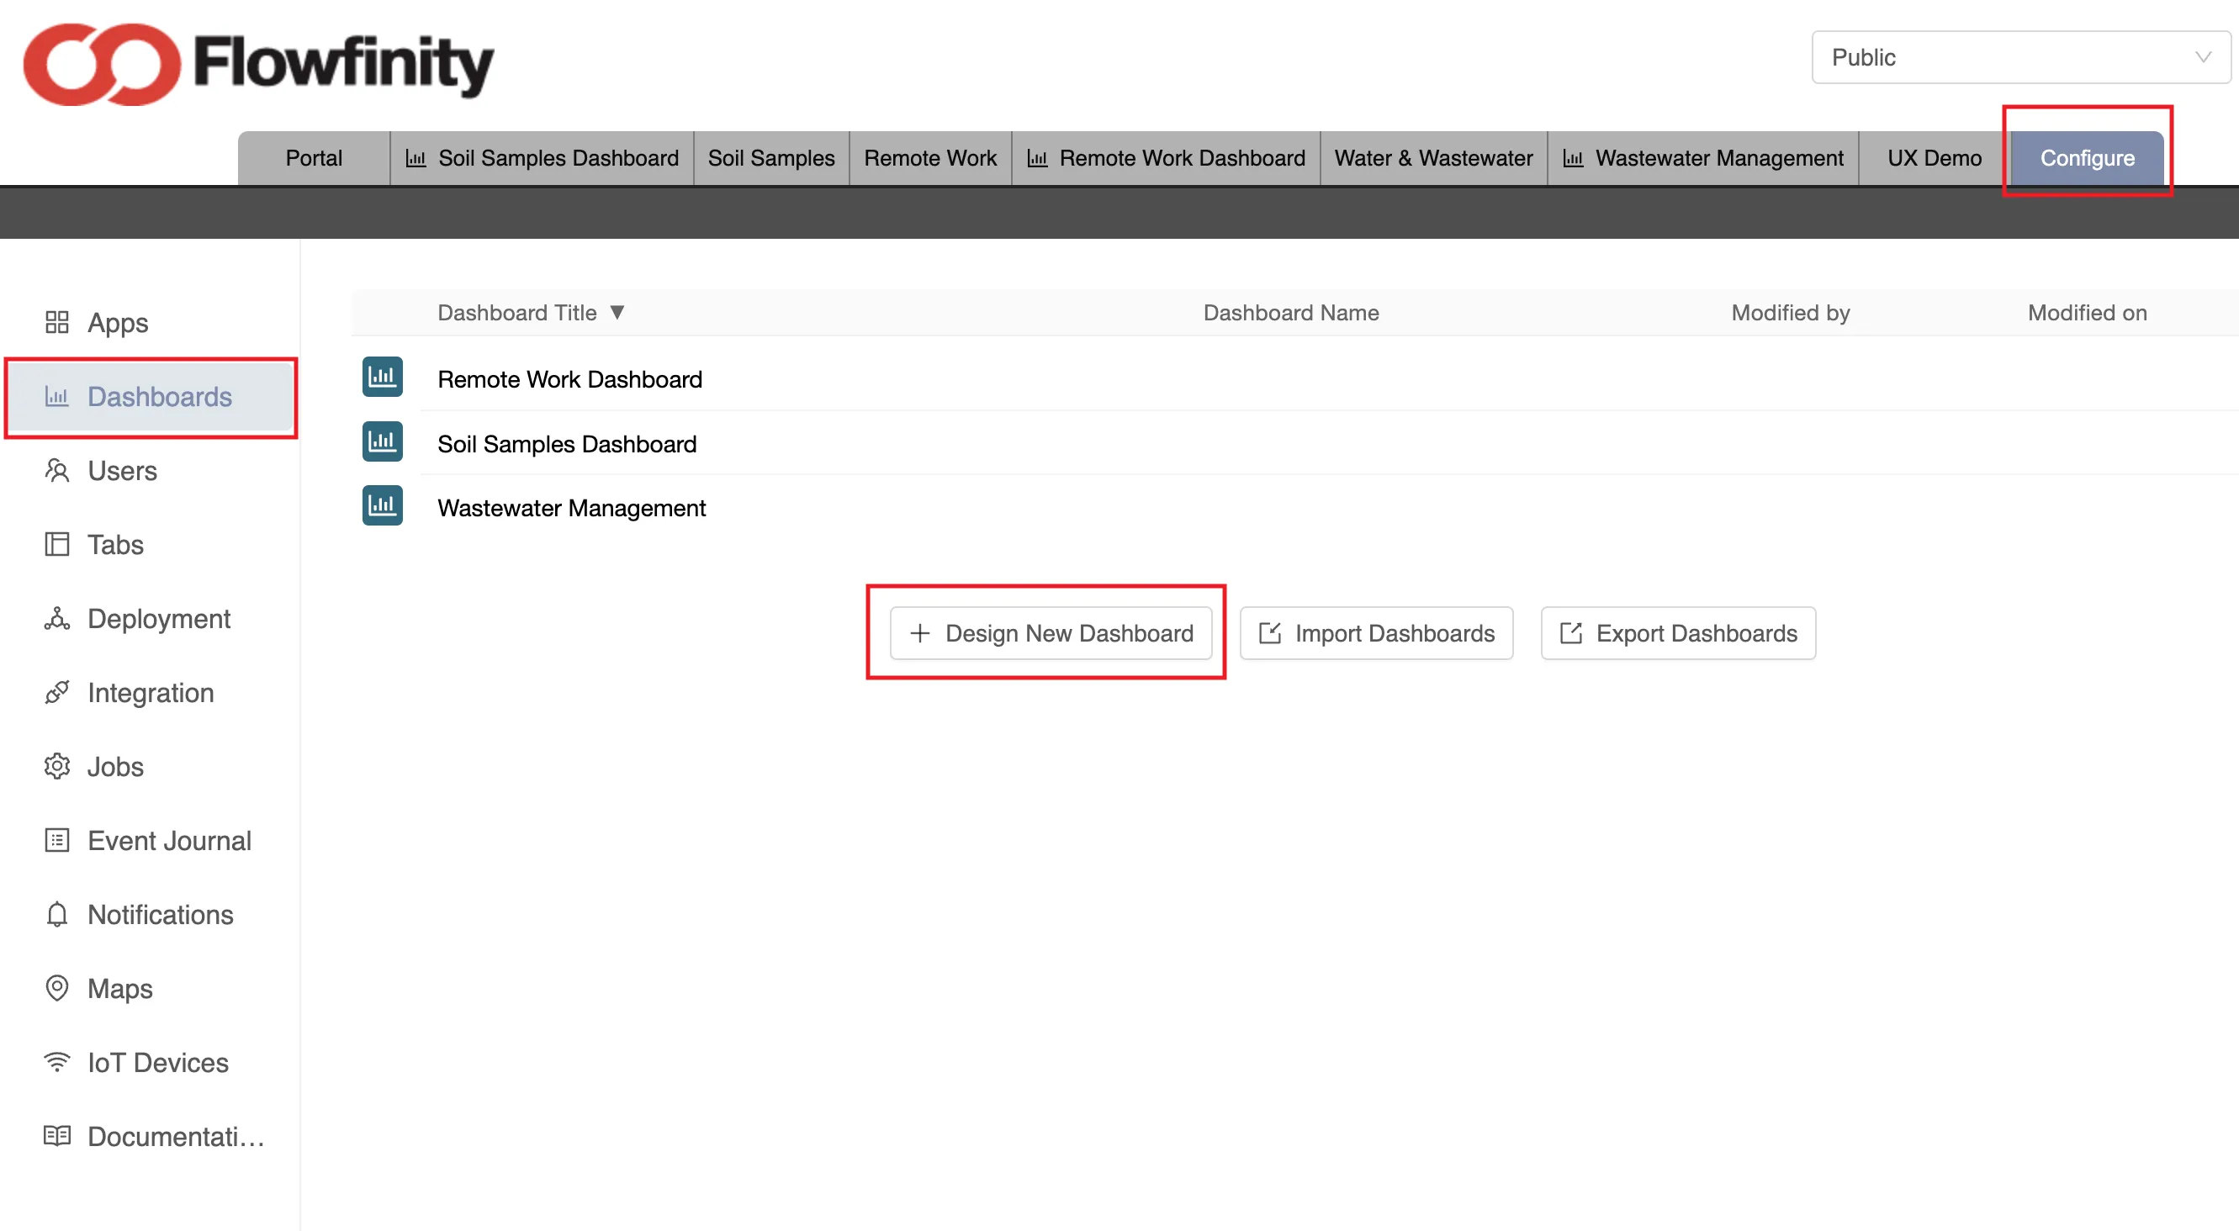Click the IoT Devices wifi icon
This screenshot has height=1231, width=2239.
click(x=56, y=1062)
